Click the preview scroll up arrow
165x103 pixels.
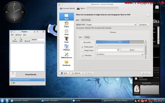coord(146,41)
